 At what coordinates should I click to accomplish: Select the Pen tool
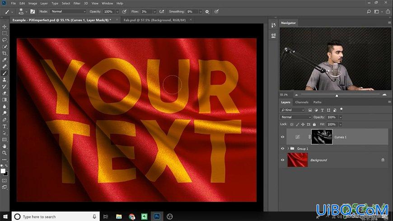click(5, 120)
